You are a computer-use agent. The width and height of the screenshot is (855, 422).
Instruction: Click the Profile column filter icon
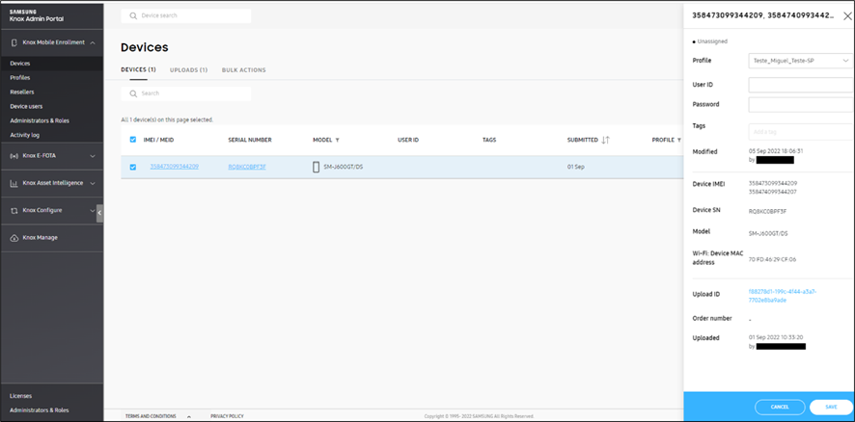pos(678,140)
